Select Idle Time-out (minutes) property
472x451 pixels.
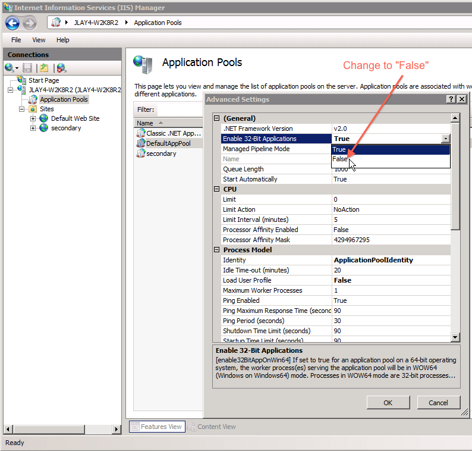336,270
